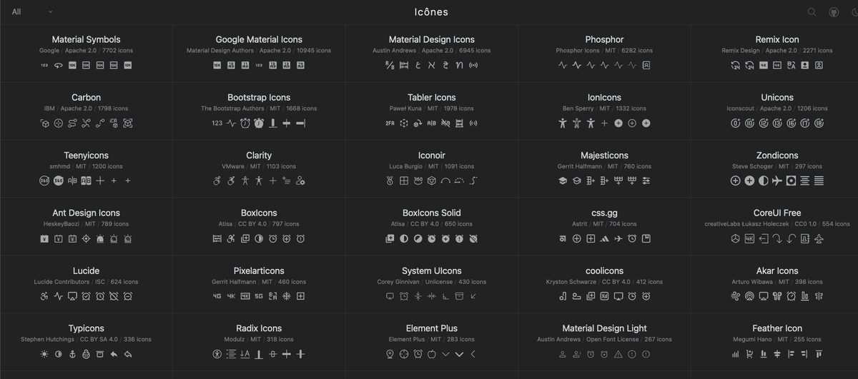The image size is (858, 379).
Task: Click the 4K icon under CoreUI Free
Action: [749, 239]
